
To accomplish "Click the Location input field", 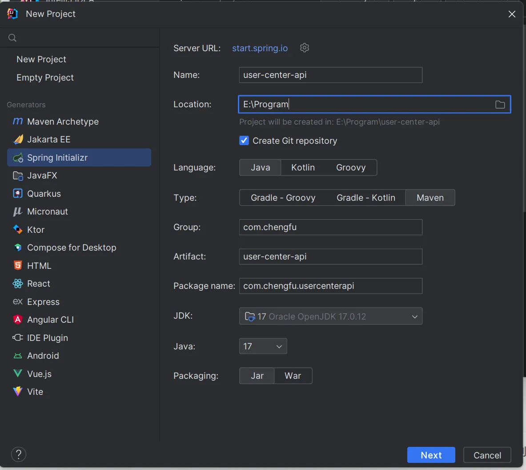I will [x=374, y=105].
